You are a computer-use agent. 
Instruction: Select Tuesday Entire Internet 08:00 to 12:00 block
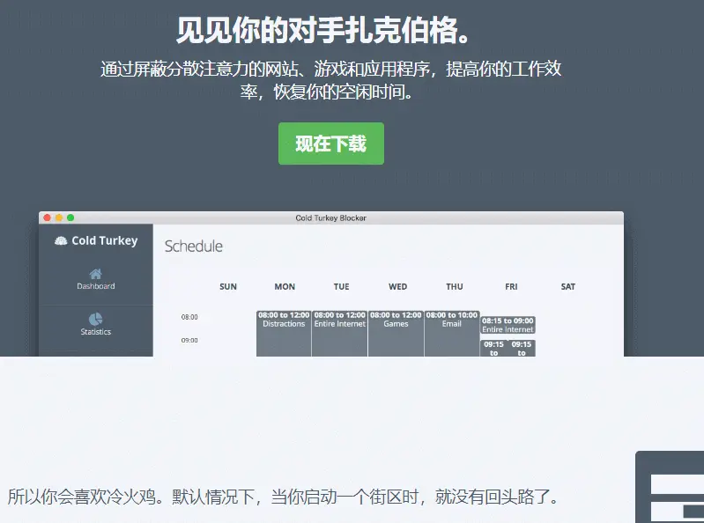340,334
